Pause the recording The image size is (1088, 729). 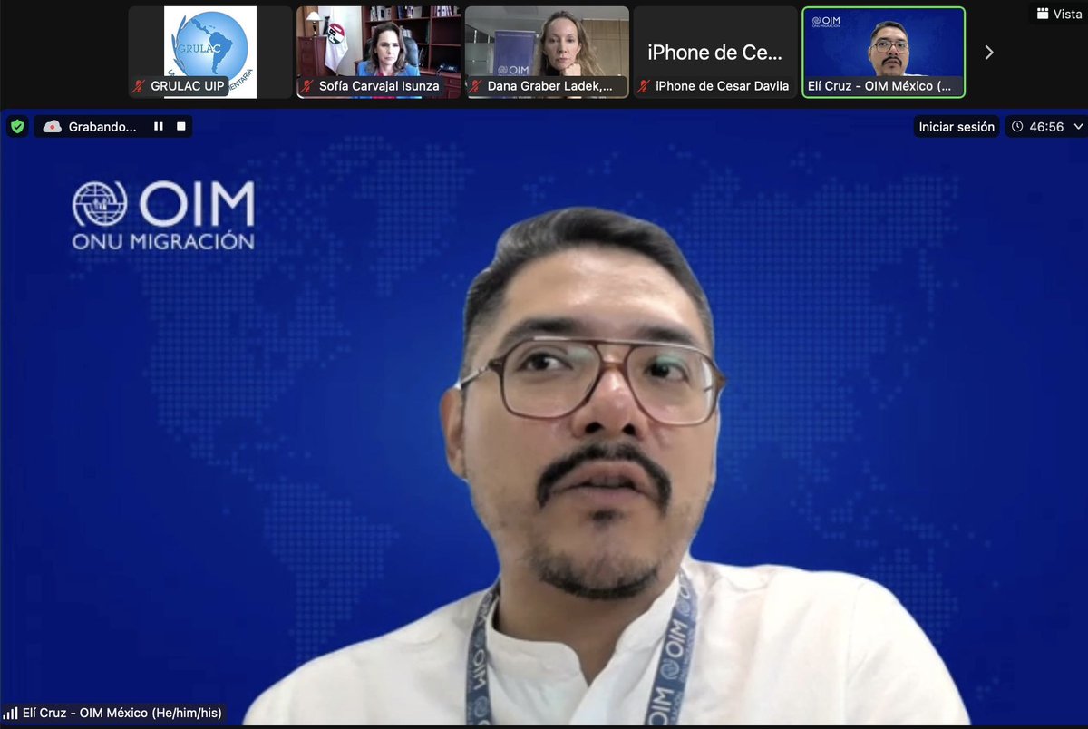[159, 127]
